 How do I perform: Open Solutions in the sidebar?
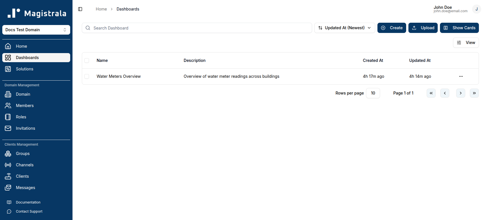(x=36, y=69)
